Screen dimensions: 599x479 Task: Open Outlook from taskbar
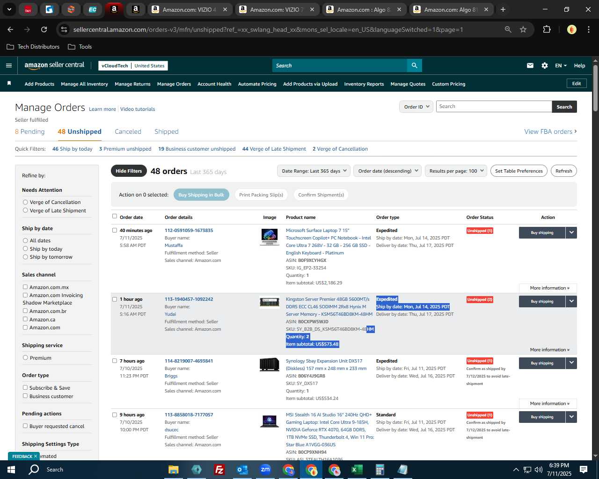(242, 470)
